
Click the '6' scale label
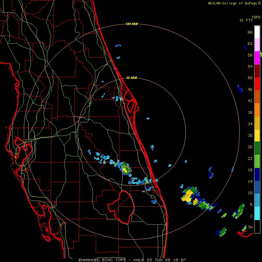pos(251,204)
